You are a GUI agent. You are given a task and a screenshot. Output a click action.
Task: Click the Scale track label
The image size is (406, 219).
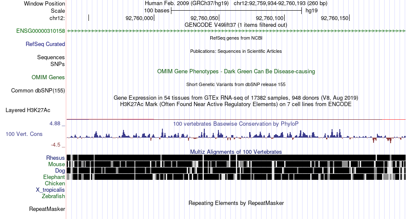(58, 11)
